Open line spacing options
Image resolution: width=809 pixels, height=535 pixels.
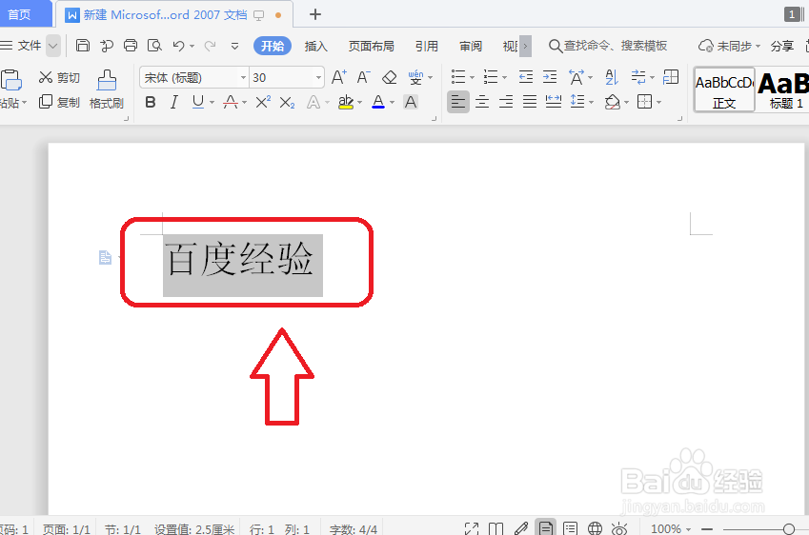pos(577,102)
